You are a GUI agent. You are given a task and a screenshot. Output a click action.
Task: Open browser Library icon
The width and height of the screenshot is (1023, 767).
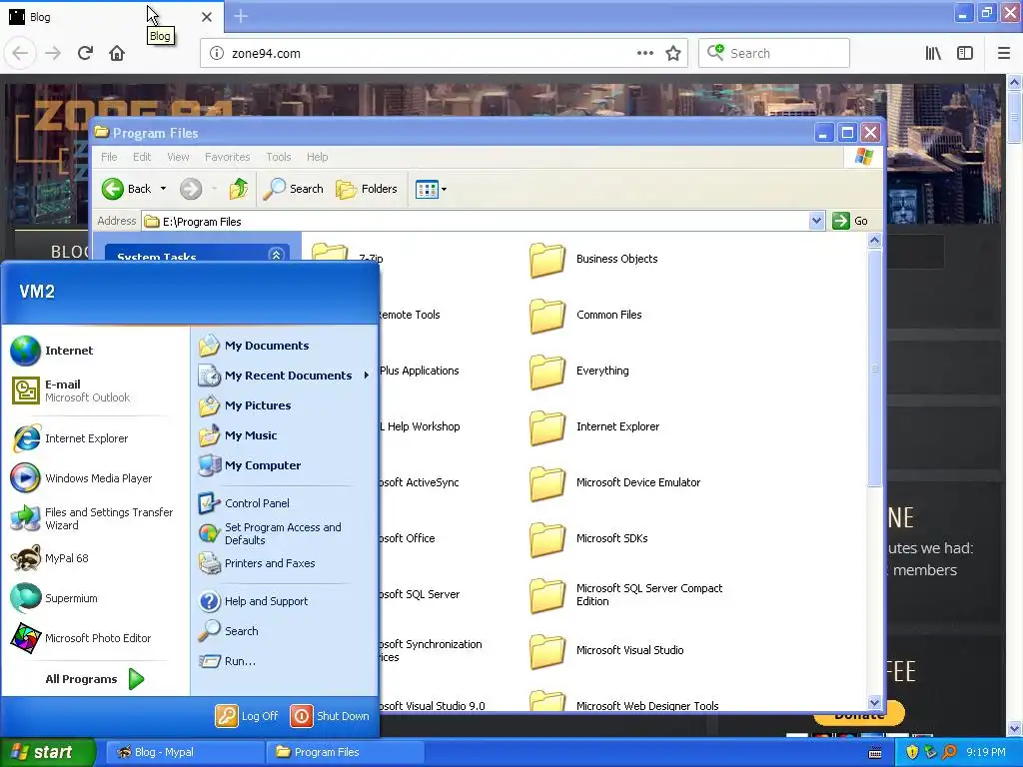(x=933, y=54)
